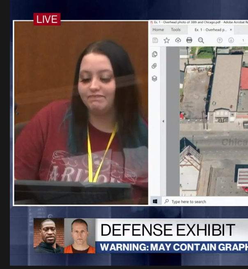Expand the left navigation pane arrow
The height and width of the screenshot is (269, 248).
(x=163, y=121)
